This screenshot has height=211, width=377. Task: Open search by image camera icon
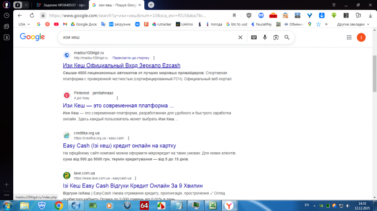[x=276, y=37]
